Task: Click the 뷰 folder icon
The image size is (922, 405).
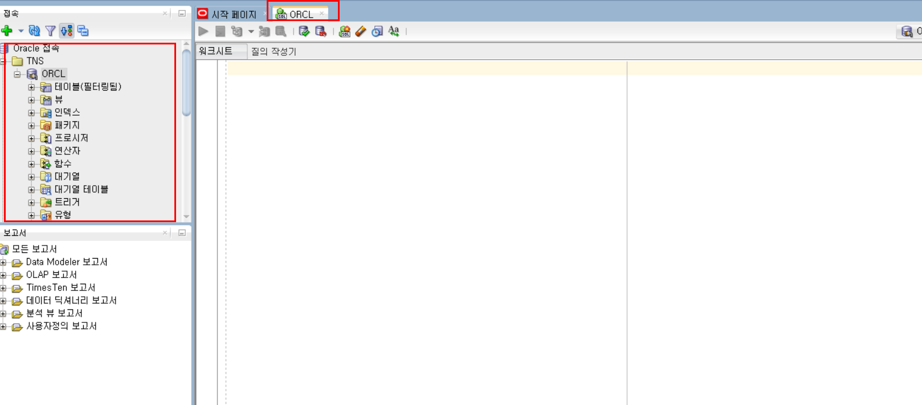Action: [x=46, y=100]
